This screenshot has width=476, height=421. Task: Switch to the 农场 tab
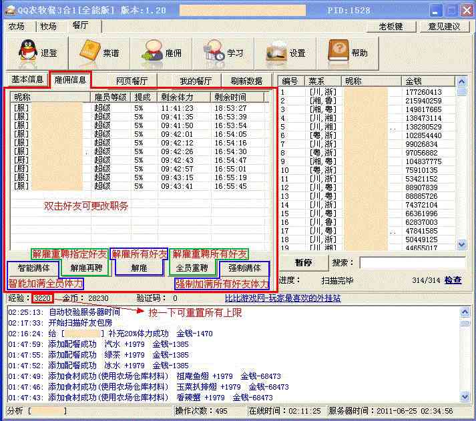pyautogui.click(x=17, y=27)
